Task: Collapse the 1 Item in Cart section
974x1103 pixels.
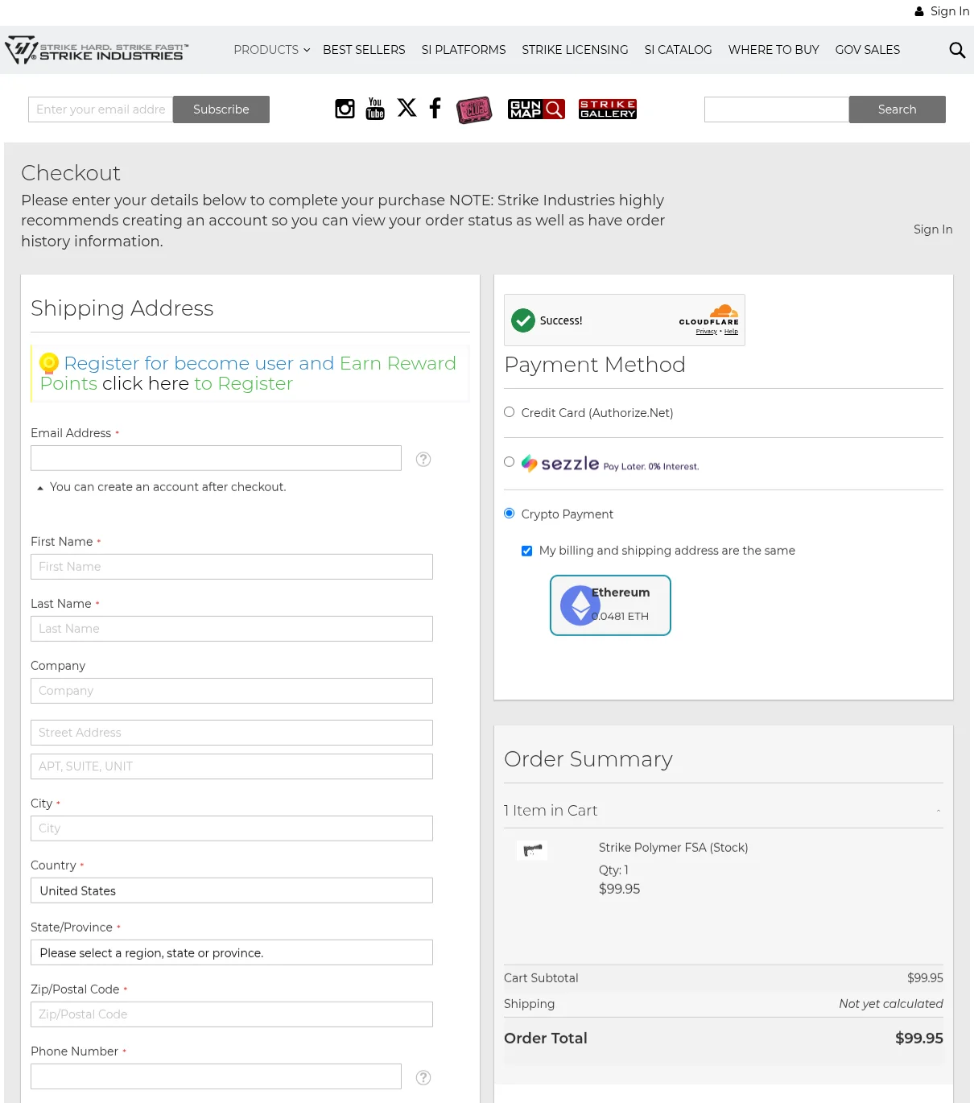Action: click(939, 811)
